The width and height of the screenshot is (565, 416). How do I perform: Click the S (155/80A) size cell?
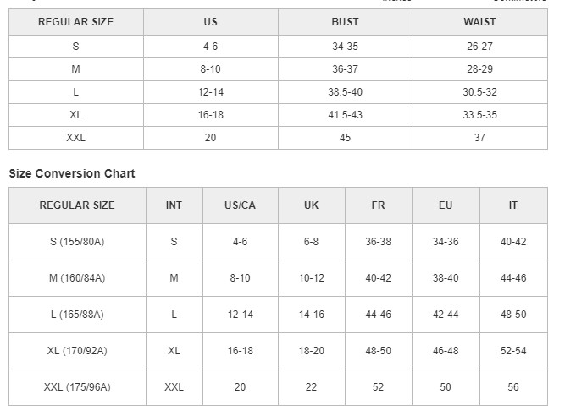pyautogui.click(x=77, y=242)
